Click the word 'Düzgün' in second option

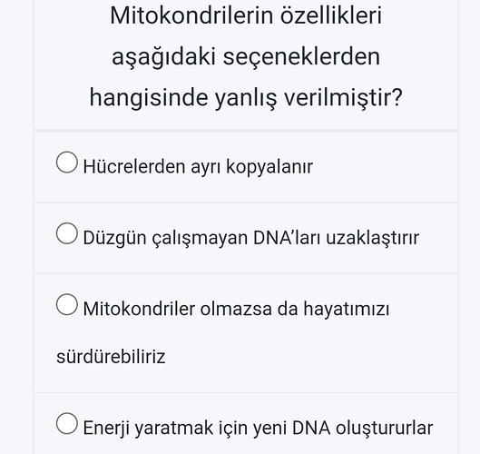point(115,239)
